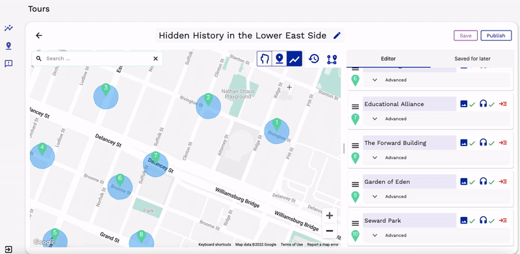Edit the Seward Park name field
The width and height of the screenshot is (520, 254).
[x=409, y=220]
